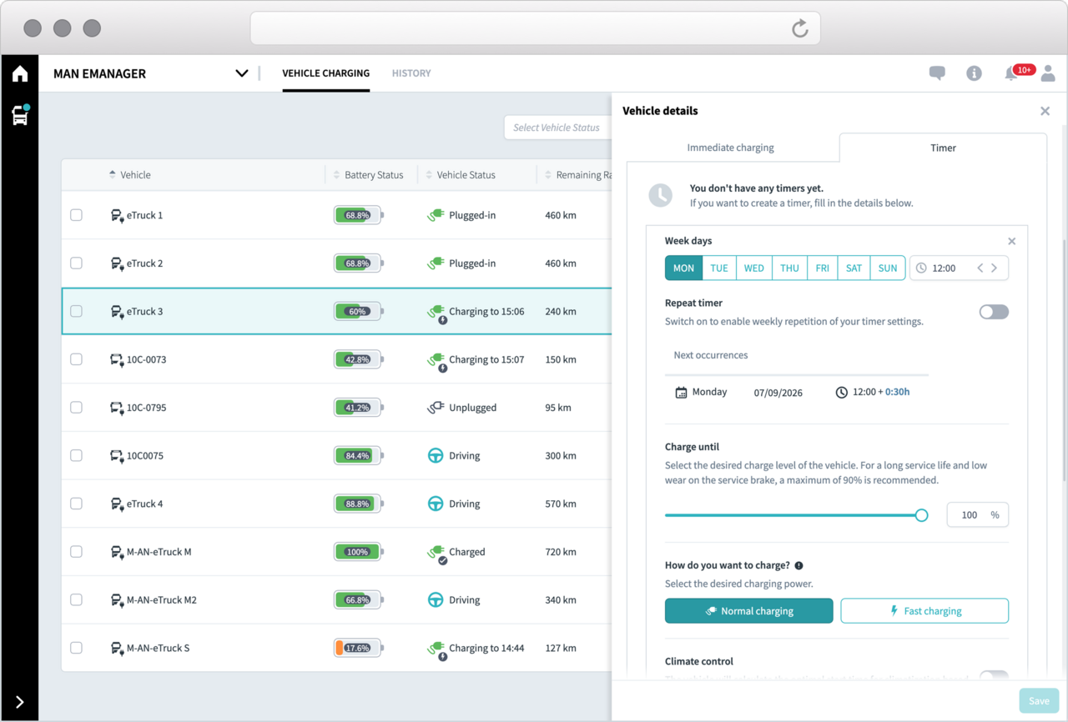The image size is (1068, 722).
Task: Select THU weekday
Action: 789,268
